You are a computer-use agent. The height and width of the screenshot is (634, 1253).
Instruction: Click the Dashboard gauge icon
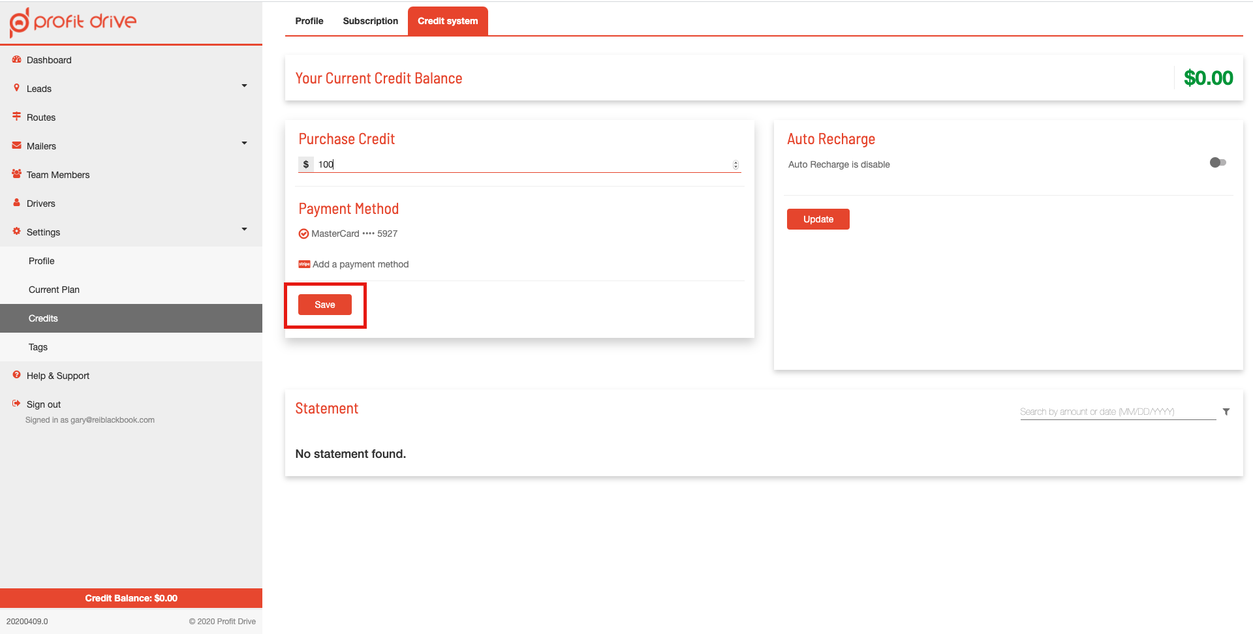(x=17, y=59)
